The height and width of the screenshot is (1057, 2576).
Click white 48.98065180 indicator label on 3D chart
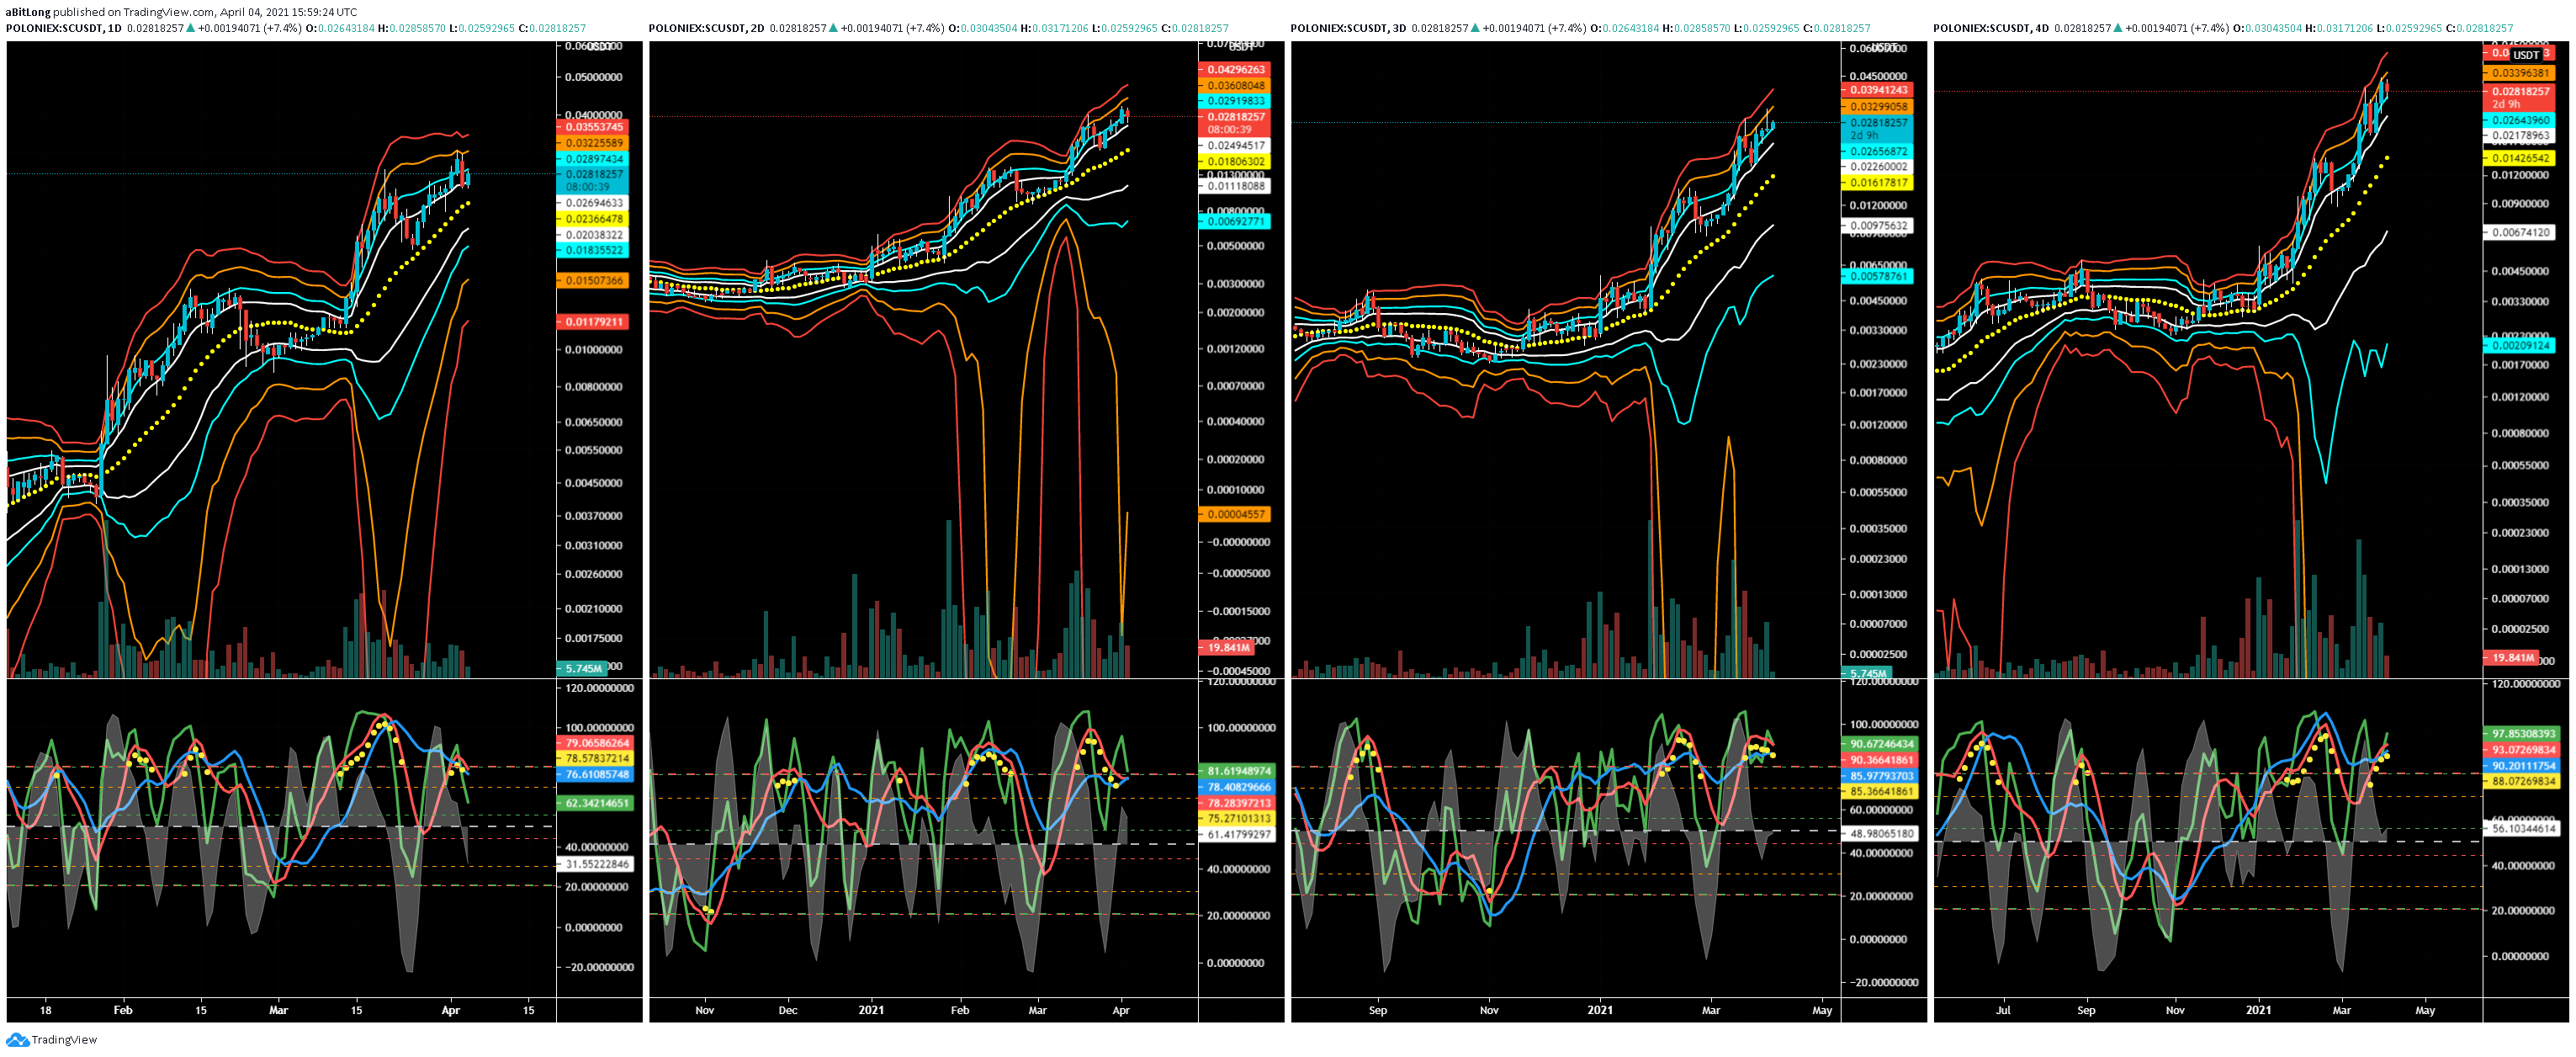coord(1880,833)
